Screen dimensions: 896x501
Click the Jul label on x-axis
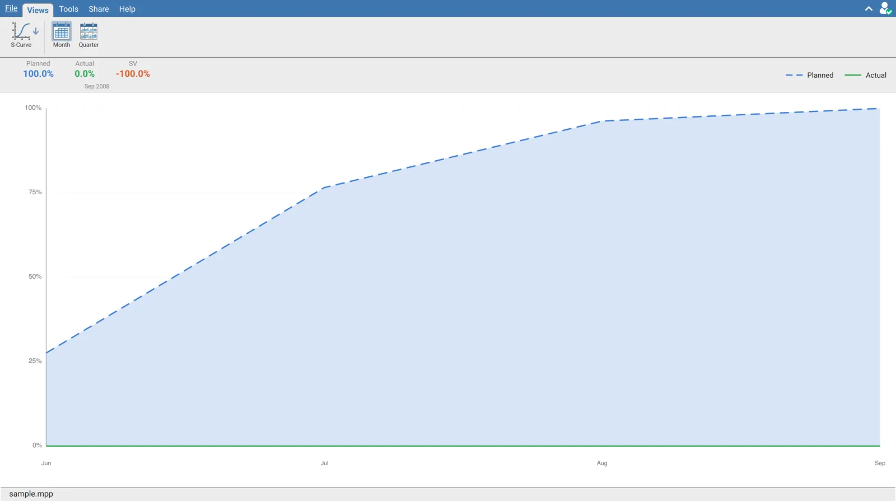(324, 463)
